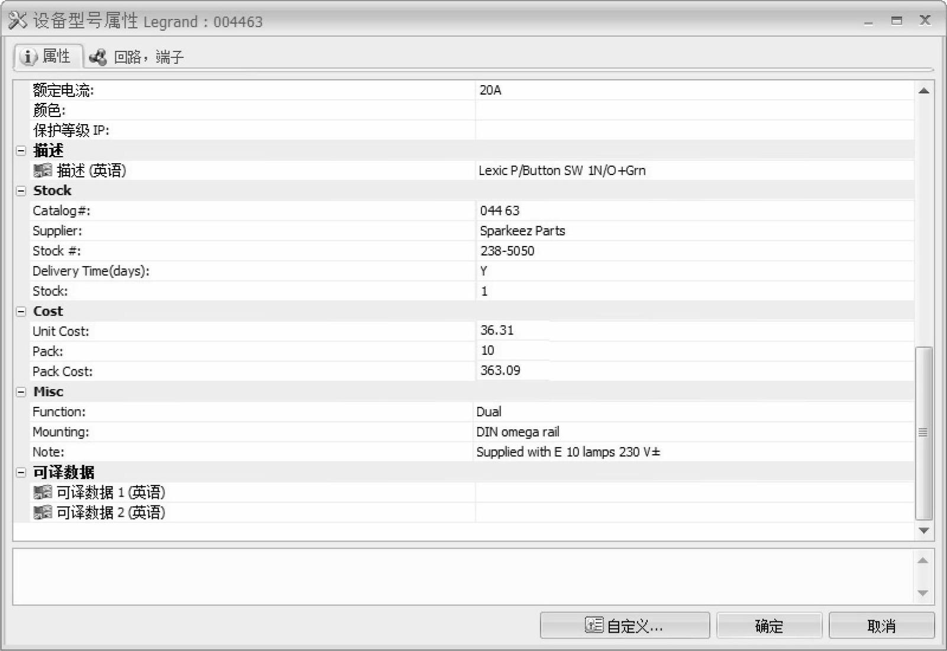The height and width of the screenshot is (651, 947).
Task: Confirm with the 确定 button
Action: tap(769, 626)
